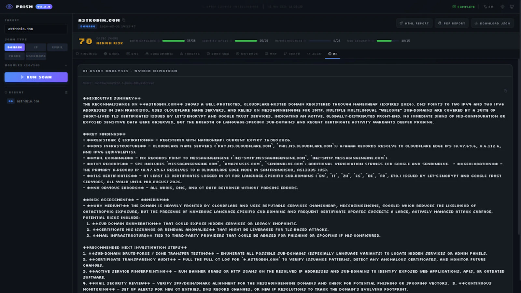
Task: Select Email scan type
Action: [57, 47]
